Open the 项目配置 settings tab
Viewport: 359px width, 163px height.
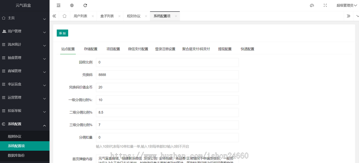(113, 49)
